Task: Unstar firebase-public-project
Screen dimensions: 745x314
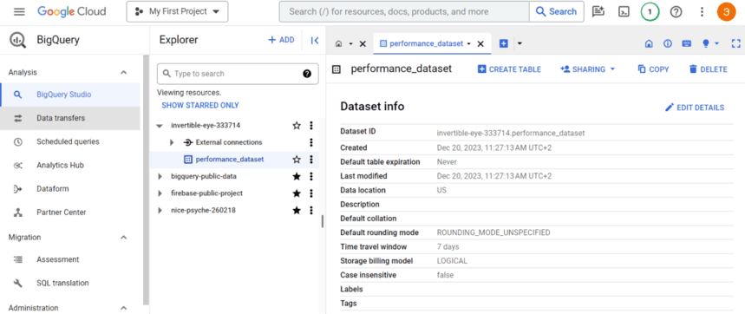Action: [297, 193]
